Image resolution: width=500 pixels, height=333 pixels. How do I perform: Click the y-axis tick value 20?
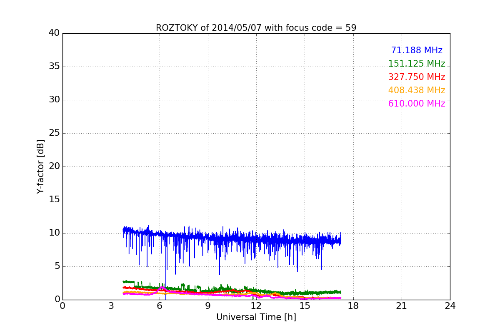tap(54, 166)
